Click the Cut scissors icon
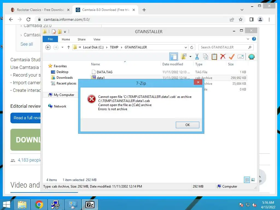The width and height of the screenshot is (280, 210). 197,57
